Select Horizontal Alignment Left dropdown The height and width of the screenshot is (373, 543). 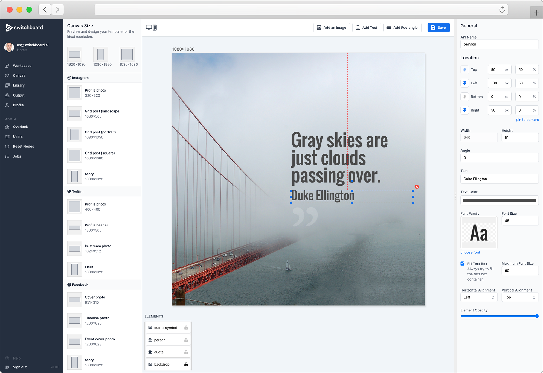pyautogui.click(x=479, y=297)
